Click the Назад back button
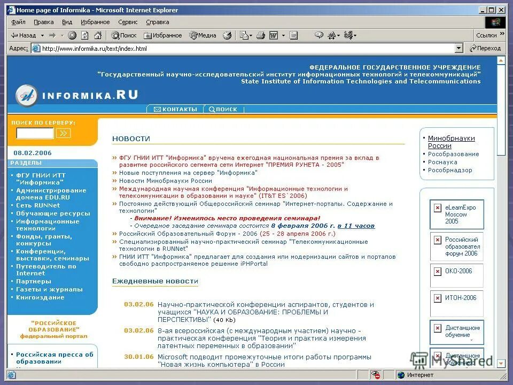513x385 pixels. click(23, 35)
